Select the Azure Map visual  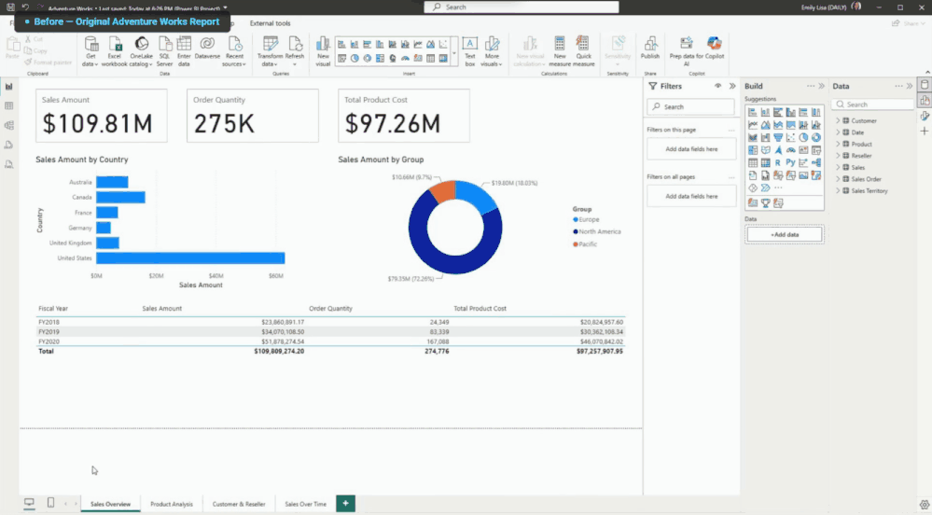click(x=778, y=150)
